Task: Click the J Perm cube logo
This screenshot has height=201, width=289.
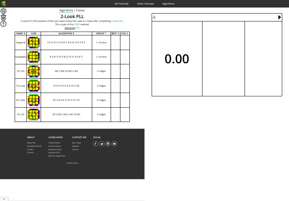Action: (x=4, y=3)
